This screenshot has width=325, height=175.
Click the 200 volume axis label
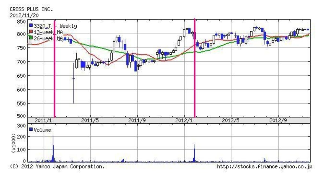click(21, 137)
